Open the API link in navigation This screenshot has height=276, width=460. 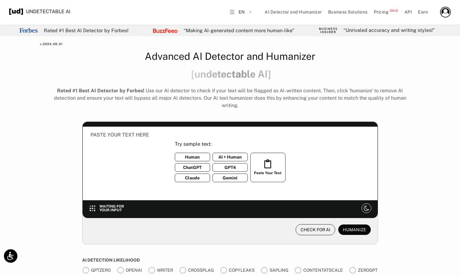408,12
